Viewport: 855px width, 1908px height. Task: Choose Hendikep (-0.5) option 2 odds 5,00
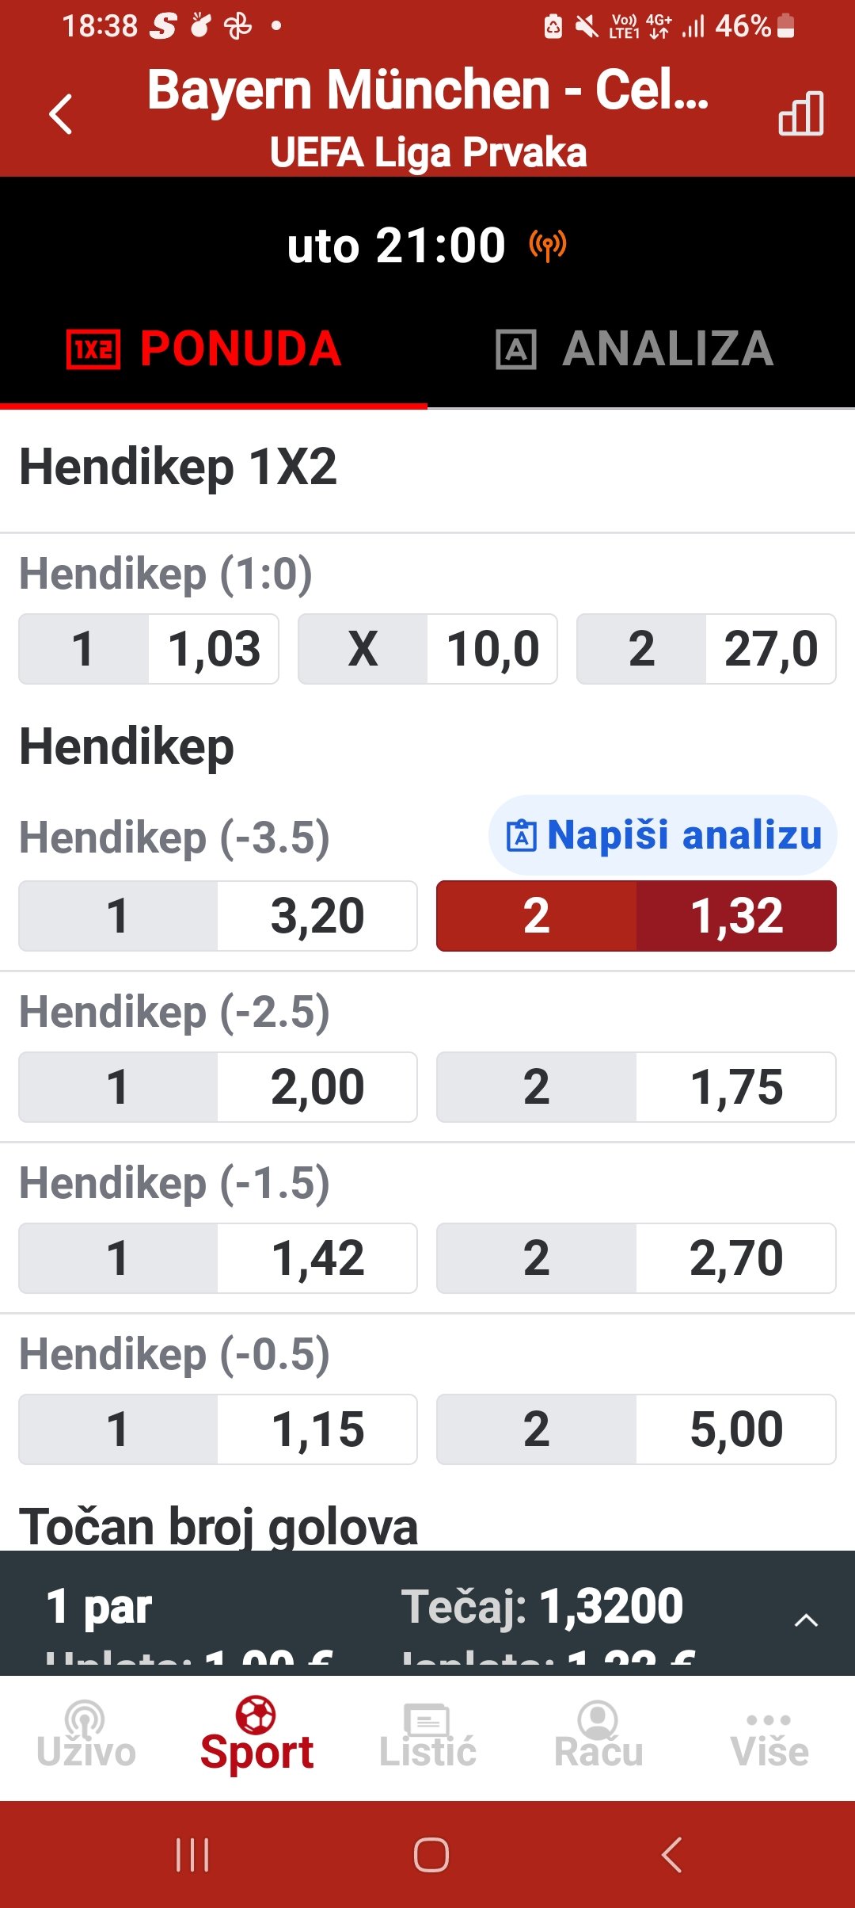[x=636, y=1429]
